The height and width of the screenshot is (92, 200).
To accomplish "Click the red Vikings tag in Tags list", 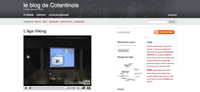I will 166,79.
